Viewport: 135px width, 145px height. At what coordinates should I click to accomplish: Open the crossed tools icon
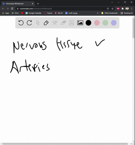[x=55, y=23]
